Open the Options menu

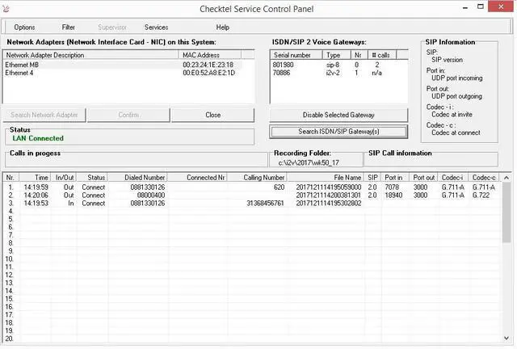pyautogui.click(x=24, y=27)
